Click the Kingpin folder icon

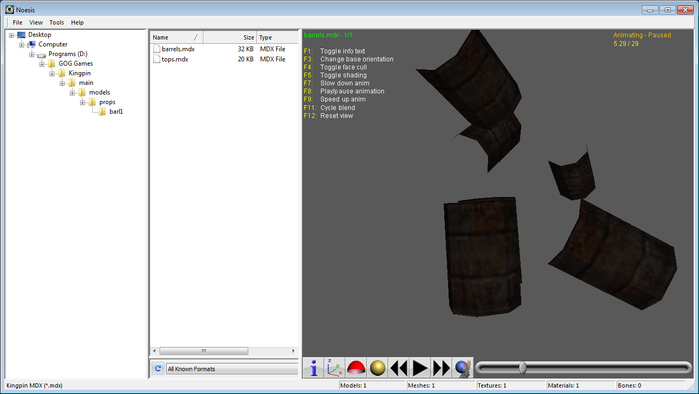62,73
